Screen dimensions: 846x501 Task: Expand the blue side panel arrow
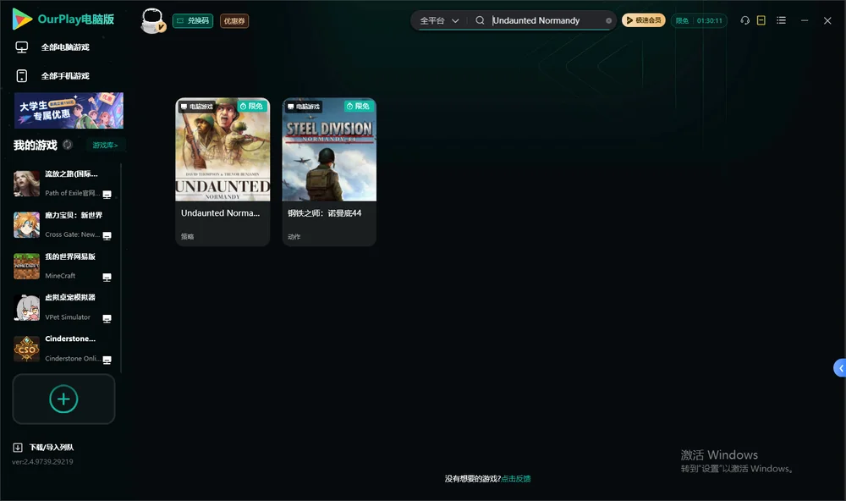pos(840,368)
